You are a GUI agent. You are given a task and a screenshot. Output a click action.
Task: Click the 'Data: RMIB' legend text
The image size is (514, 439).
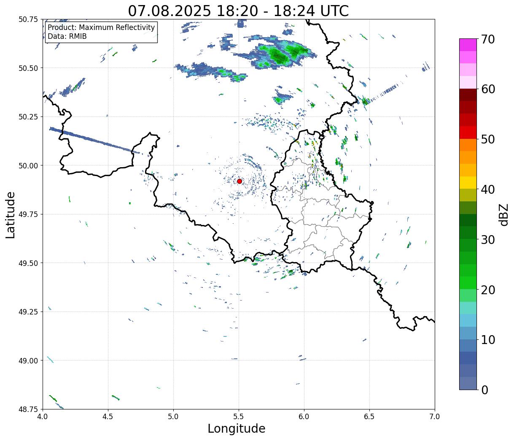point(67,36)
